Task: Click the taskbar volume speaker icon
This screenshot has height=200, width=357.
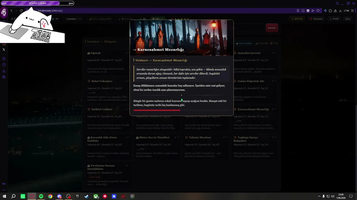Action: point(332,196)
